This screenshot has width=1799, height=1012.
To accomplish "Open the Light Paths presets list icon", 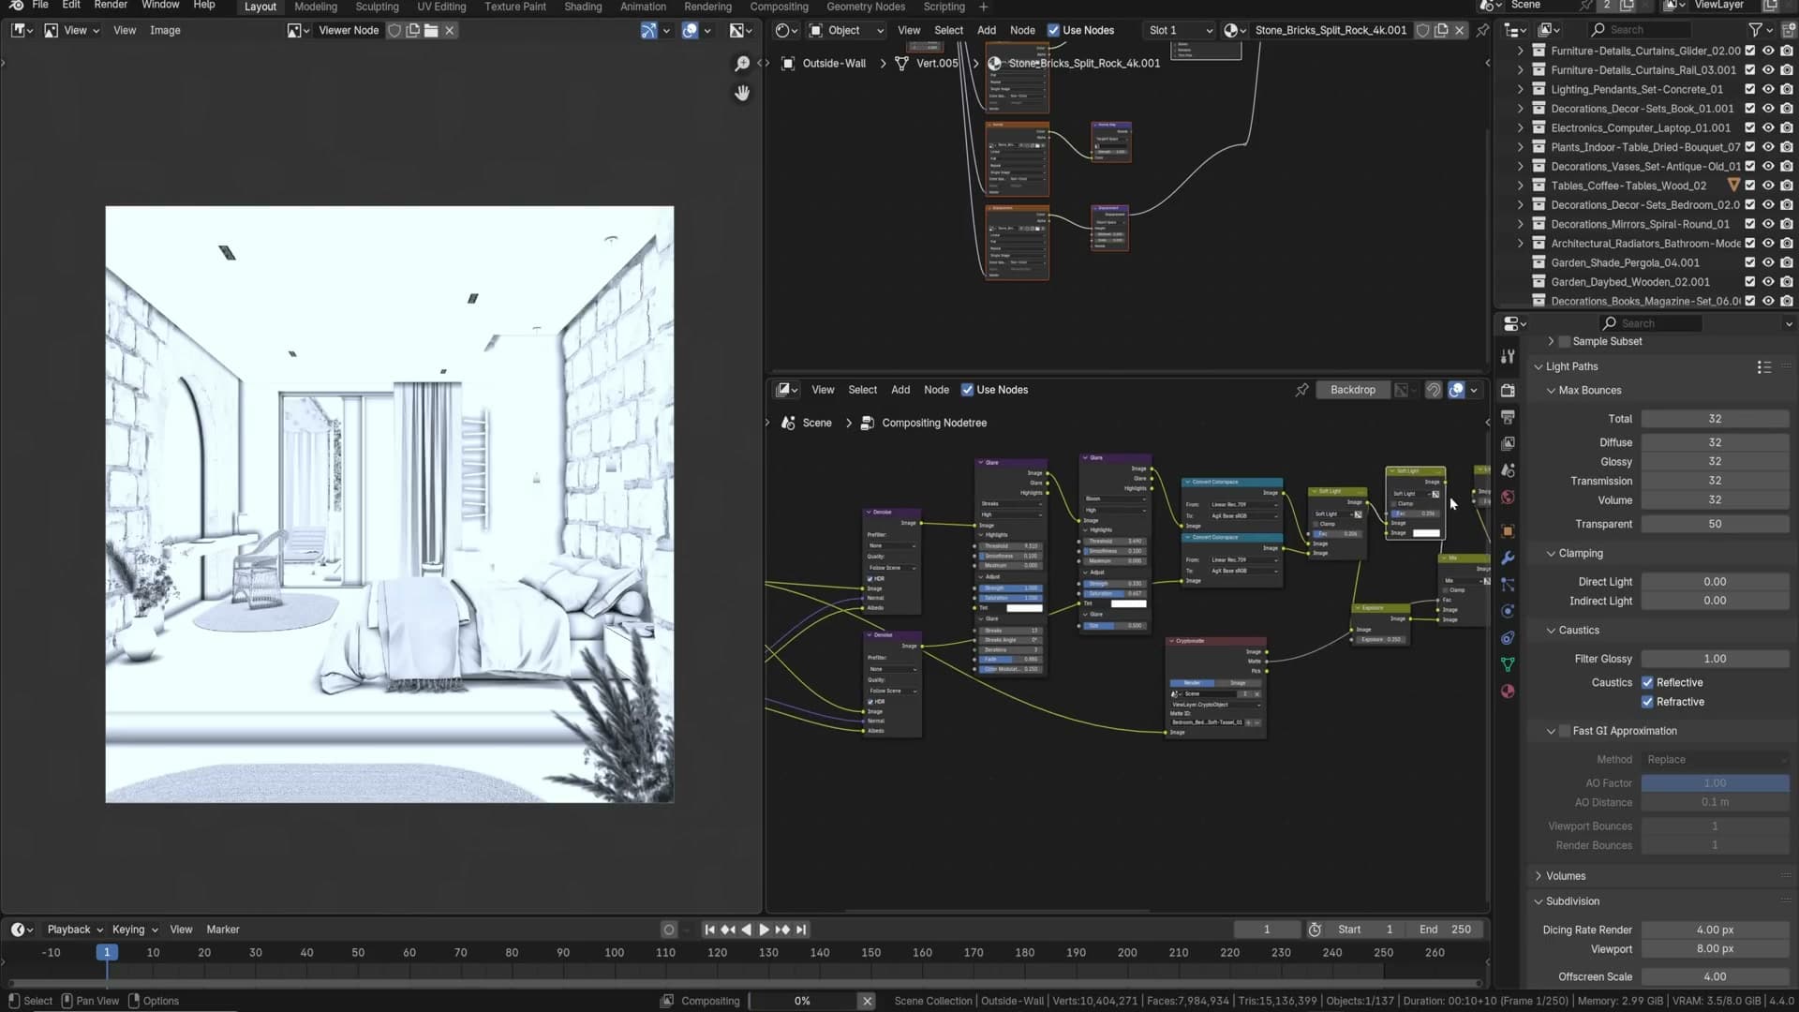I will [1764, 367].
